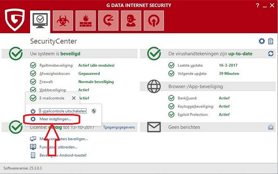The image size is (278, 174).
Task: Click the UAC shield icon in popup
Action: [94, 111]
